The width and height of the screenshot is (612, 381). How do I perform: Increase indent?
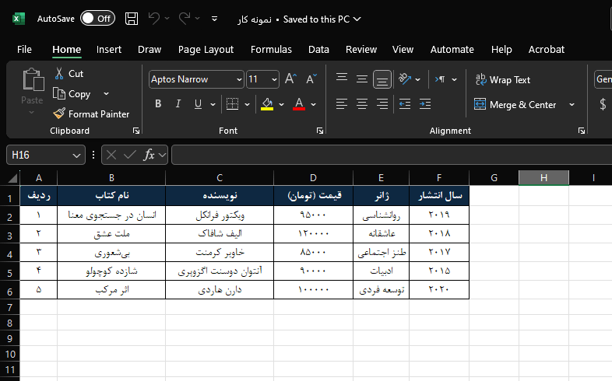[425, 104]
